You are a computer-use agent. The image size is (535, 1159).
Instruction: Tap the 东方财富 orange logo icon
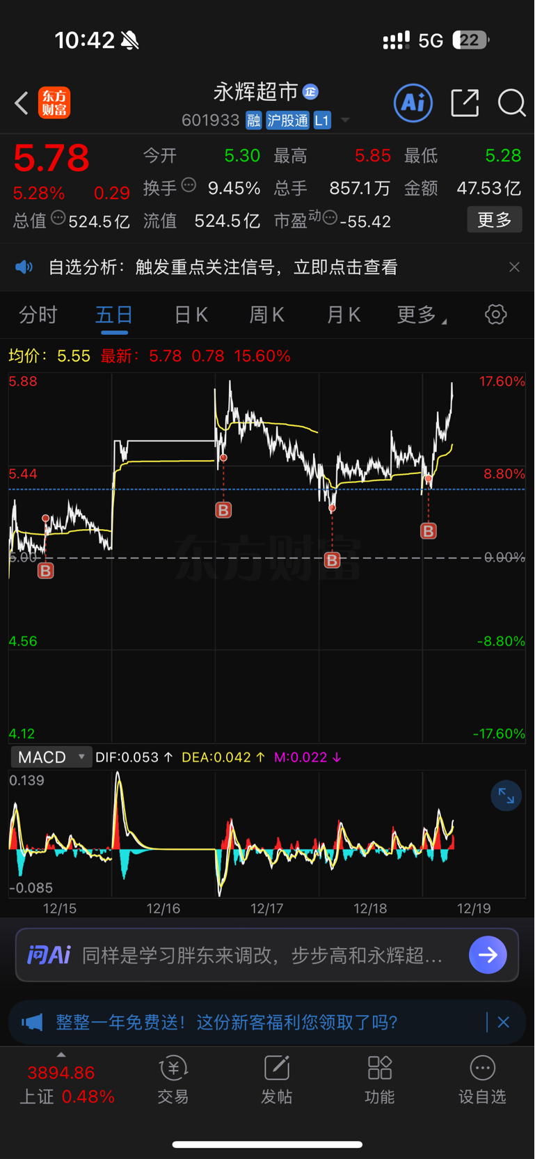click(54, 103)
